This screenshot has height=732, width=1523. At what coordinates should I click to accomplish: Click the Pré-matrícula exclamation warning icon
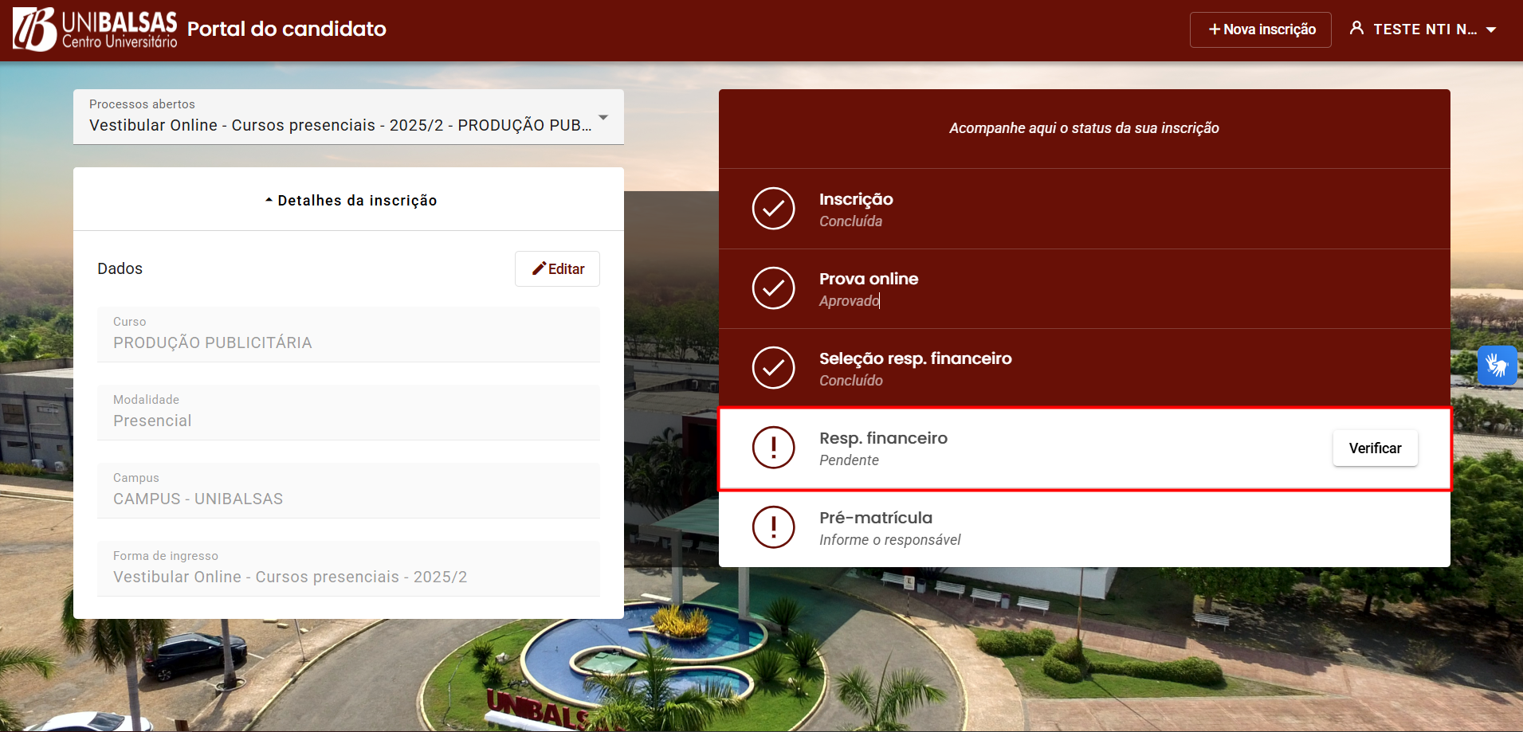coord(773,527)
